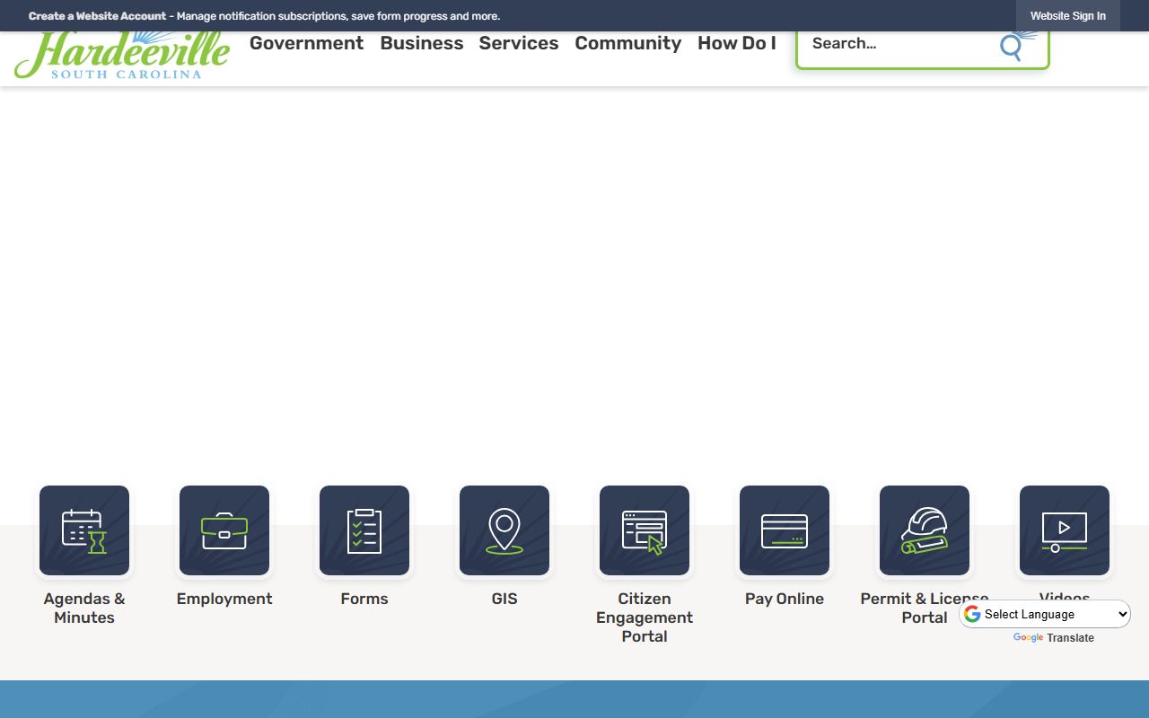The width and height of the screenshot is (1149, 718).
Task: Click the Google Translate link
Action: 1054,638
